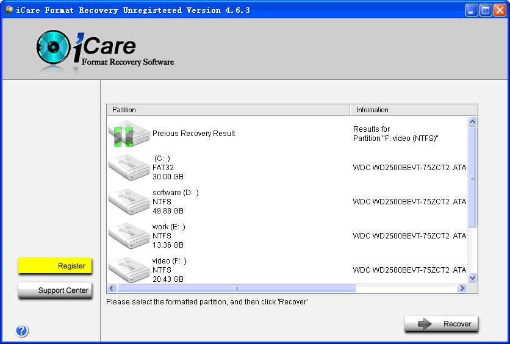
Task: Click the vertical scrollbar thumb
Action: click(473, 177)
